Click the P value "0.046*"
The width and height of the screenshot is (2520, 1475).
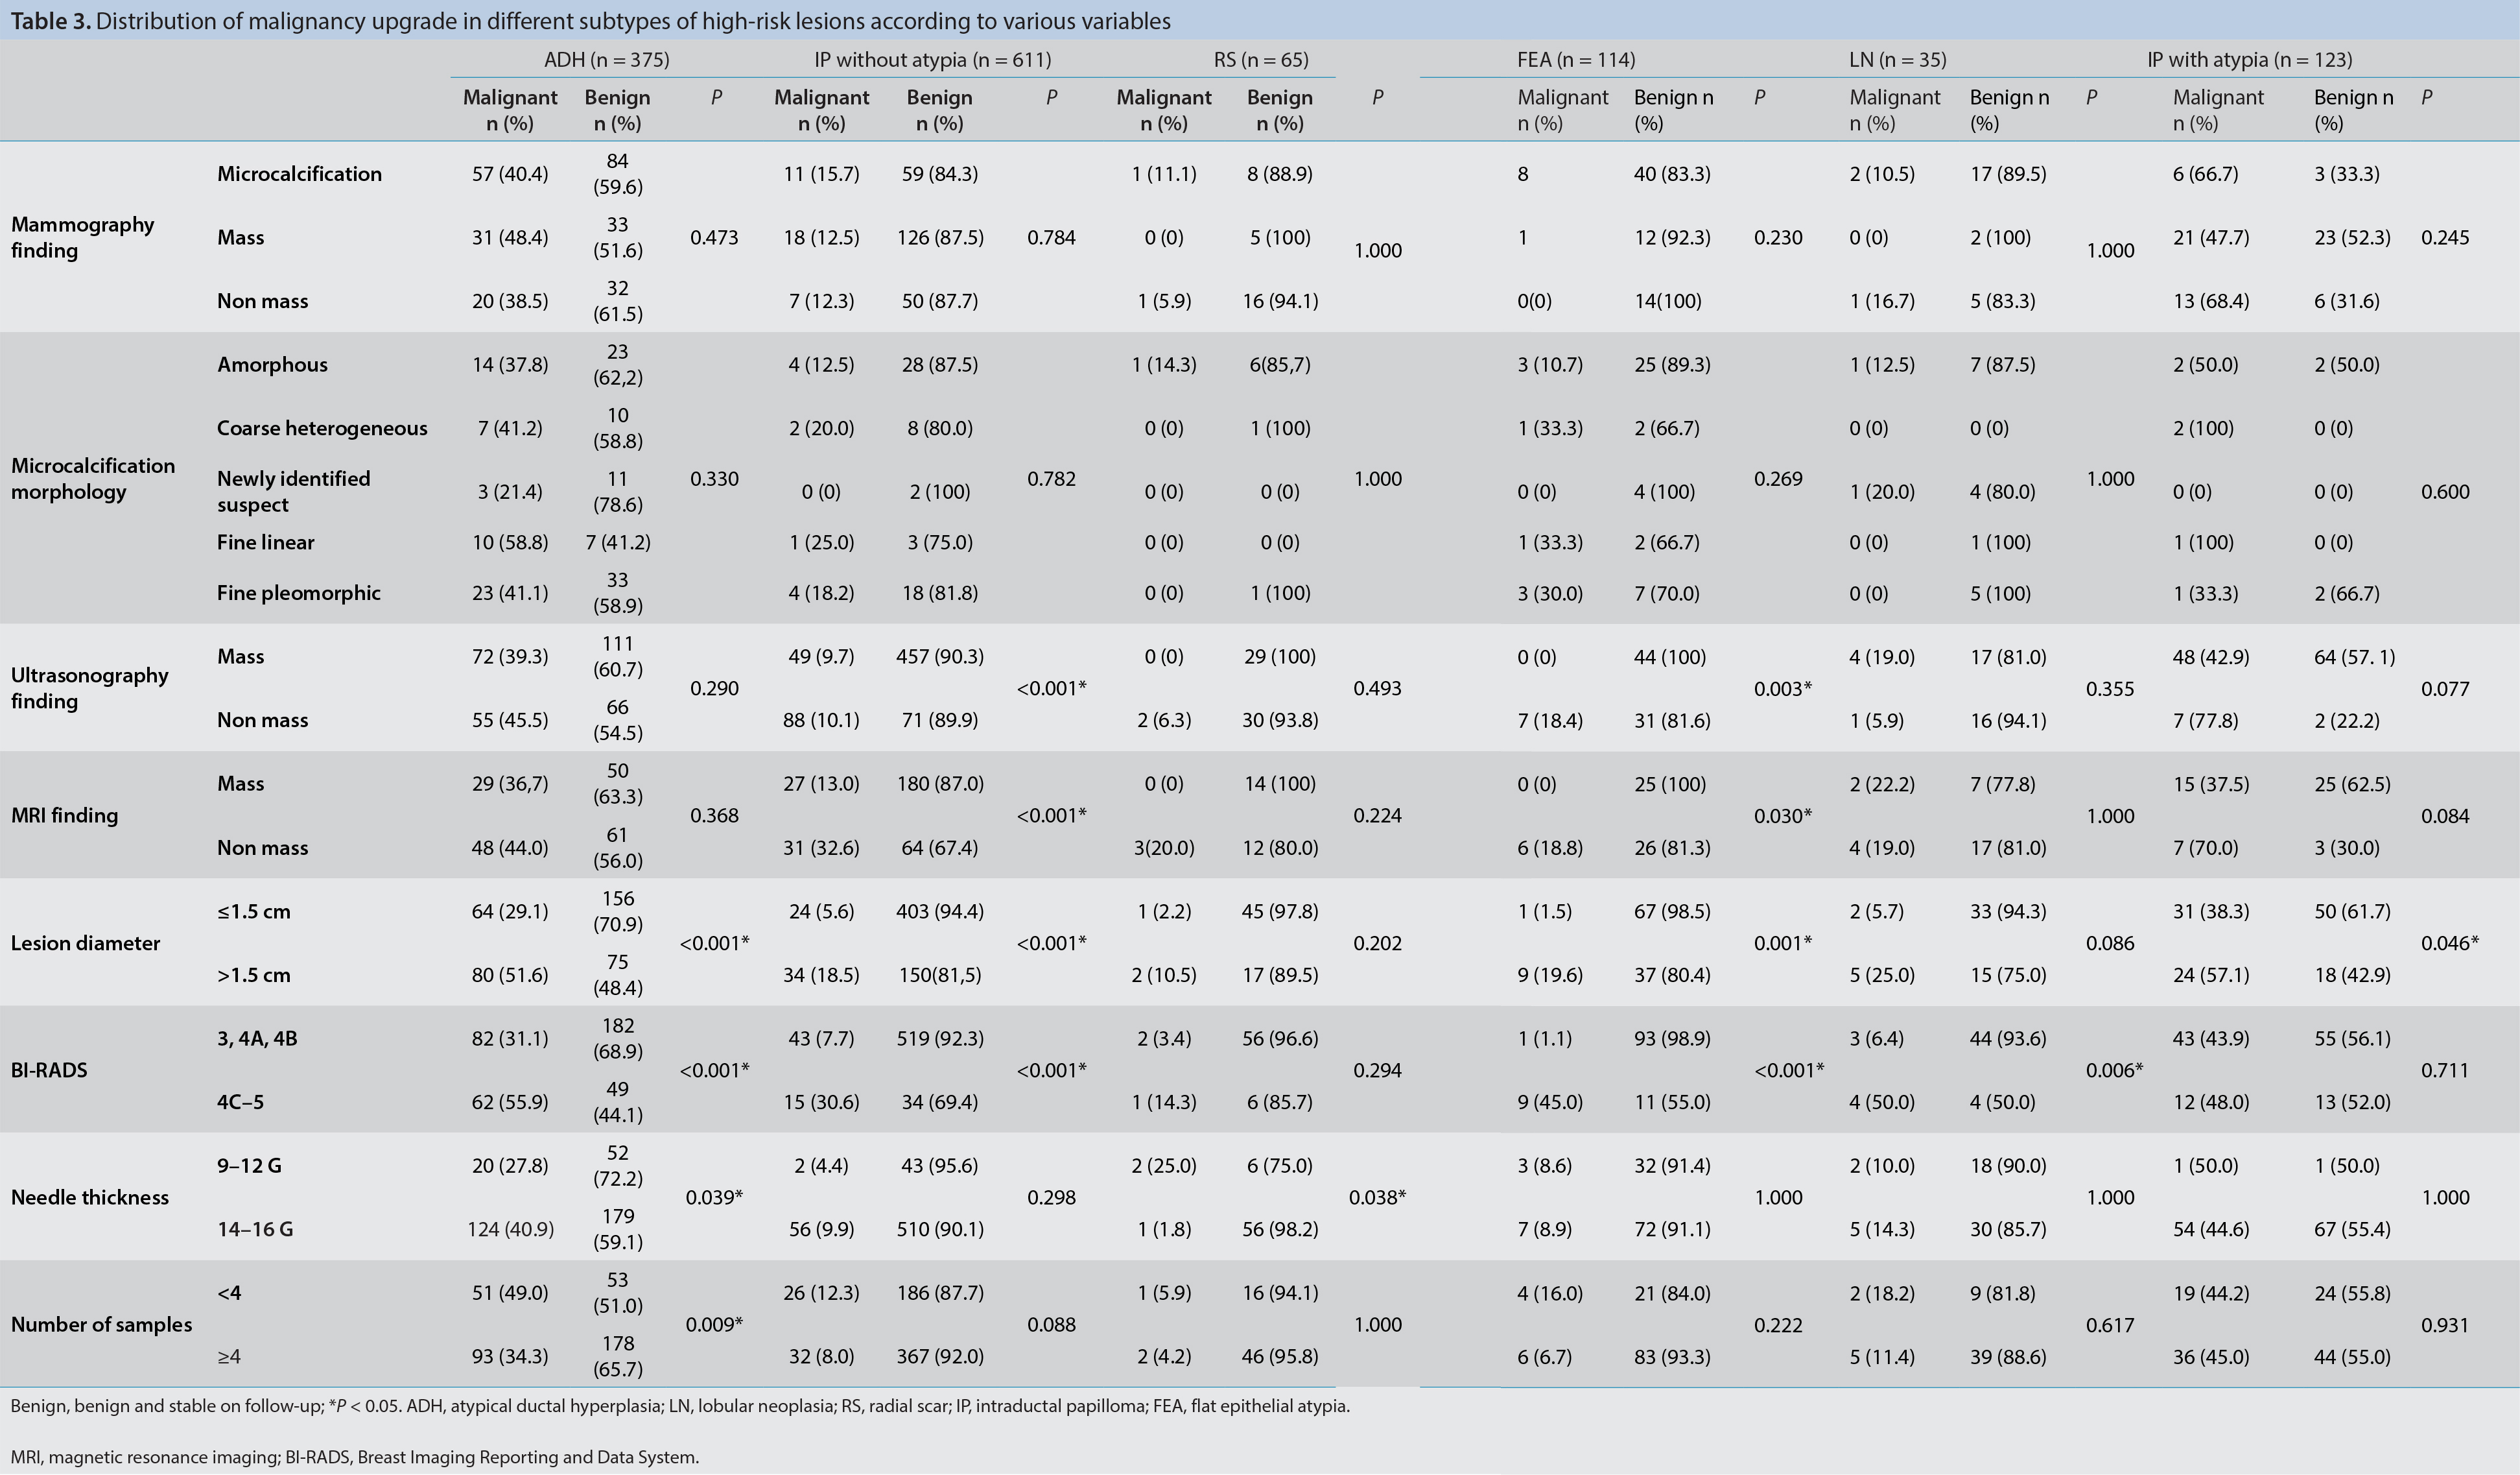2449,942
